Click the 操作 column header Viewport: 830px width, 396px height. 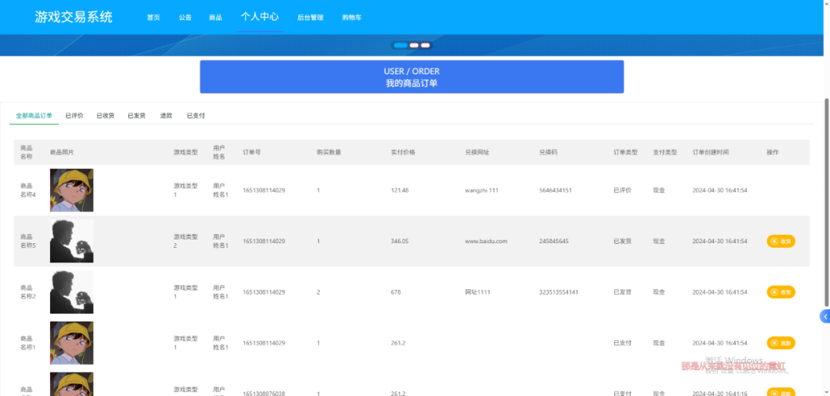pos(772,152)
